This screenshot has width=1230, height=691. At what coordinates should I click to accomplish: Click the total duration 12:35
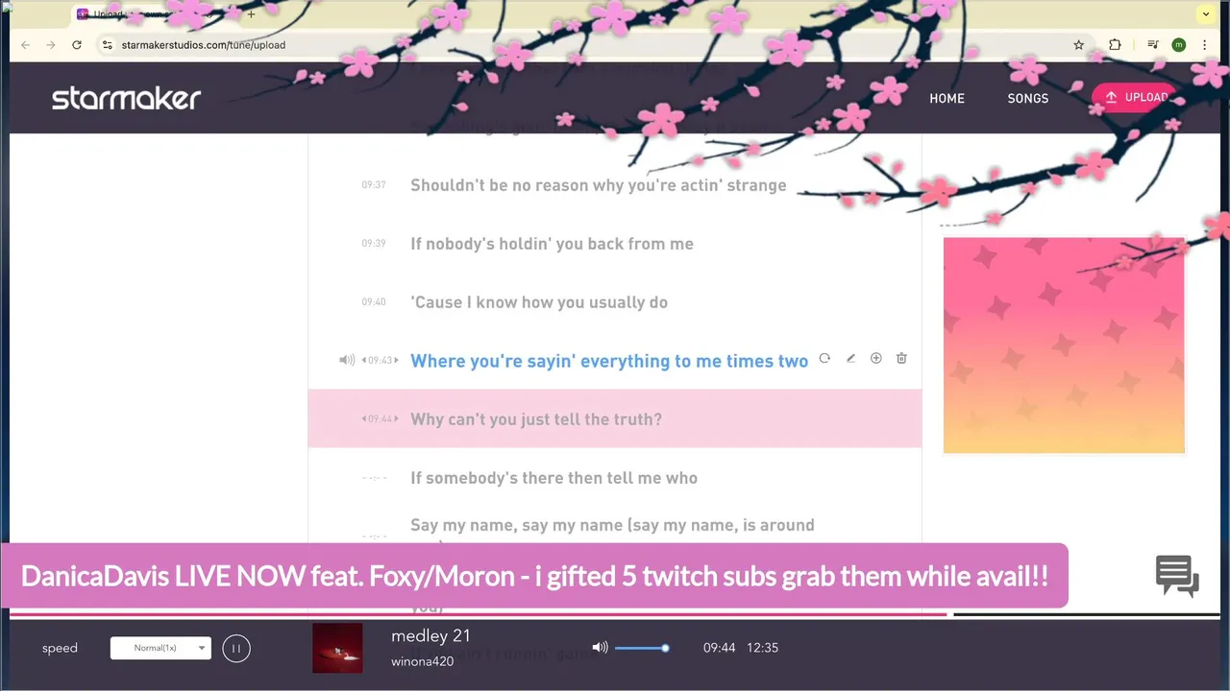tap(762, 648)
